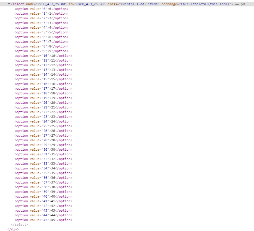Highlight the option value="15" row
The width and height of the screenshot is (254, 231).
tap(43, 79)
